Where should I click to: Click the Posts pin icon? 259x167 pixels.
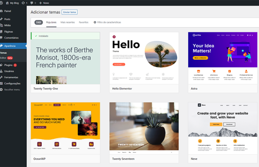pos(1,19)
